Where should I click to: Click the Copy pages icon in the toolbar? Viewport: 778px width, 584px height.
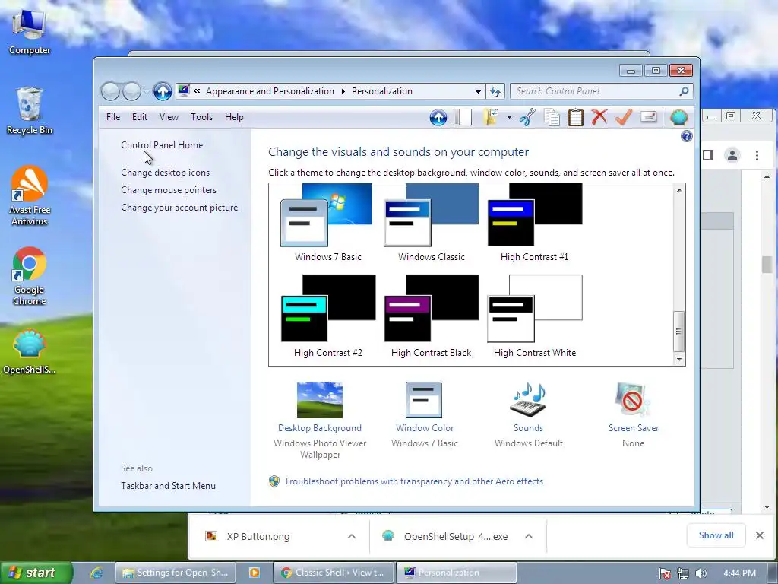point(552,117)
